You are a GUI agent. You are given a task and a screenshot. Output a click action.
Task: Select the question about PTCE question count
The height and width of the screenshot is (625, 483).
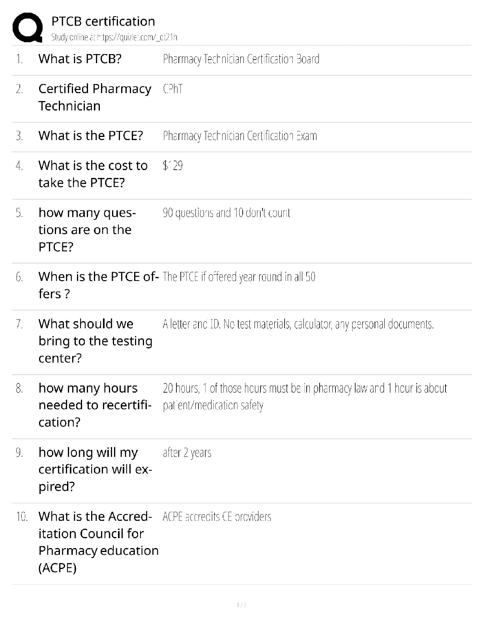point(87,230)
